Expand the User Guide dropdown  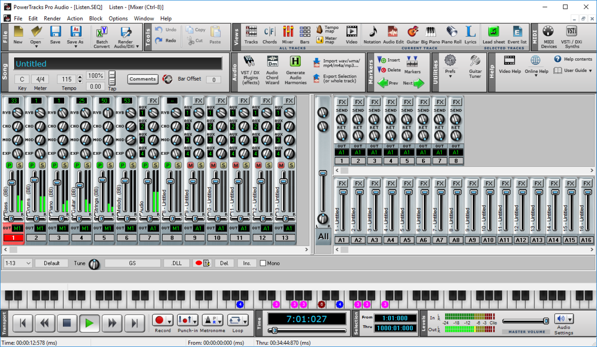pos(590,71)
